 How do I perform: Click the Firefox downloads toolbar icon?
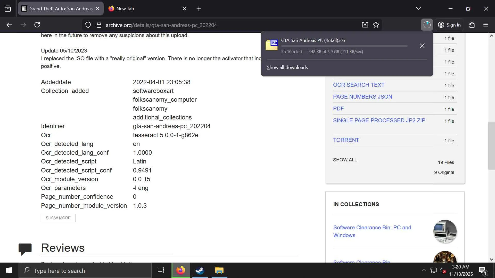(x=365, y=25)
